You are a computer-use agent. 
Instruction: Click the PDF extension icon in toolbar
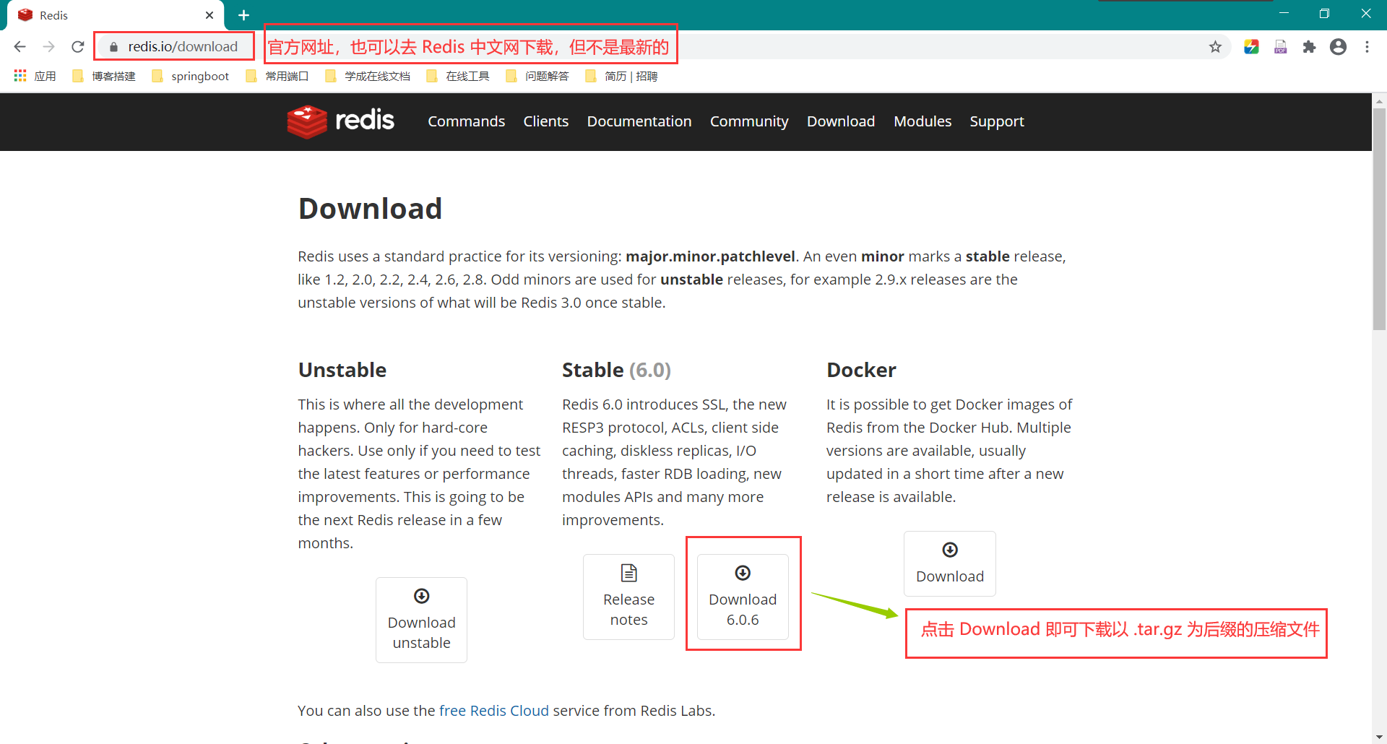(1280, 47)
